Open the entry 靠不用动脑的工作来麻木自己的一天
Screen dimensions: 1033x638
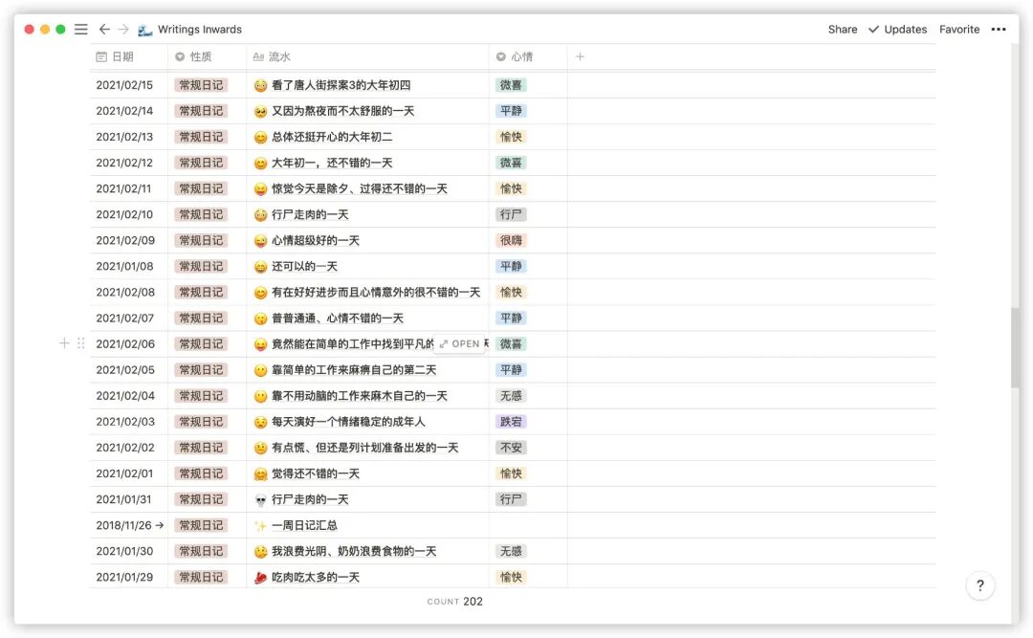(359, 395)
